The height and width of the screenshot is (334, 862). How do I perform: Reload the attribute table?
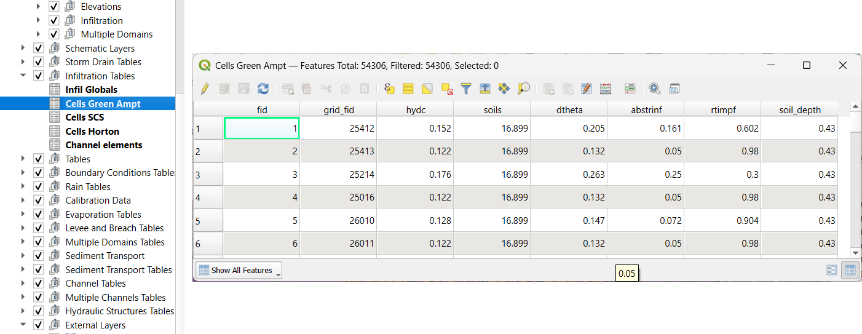263,89
